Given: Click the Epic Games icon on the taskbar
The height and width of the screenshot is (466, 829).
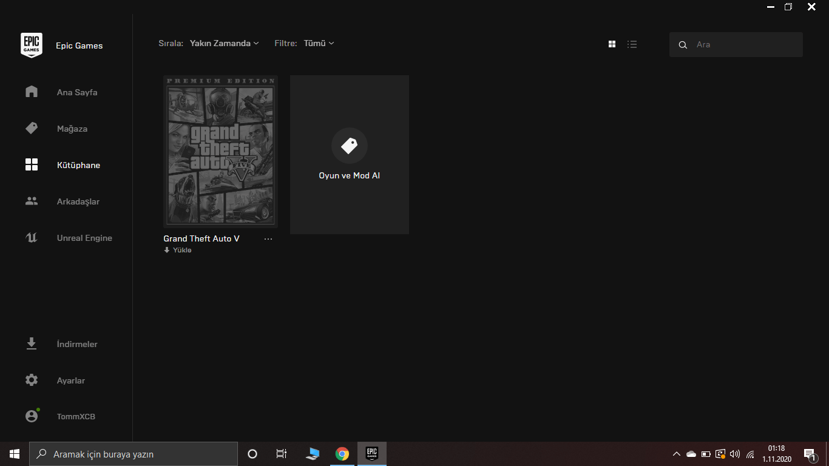Looking at the screenshot, I should tap(371, 454).
